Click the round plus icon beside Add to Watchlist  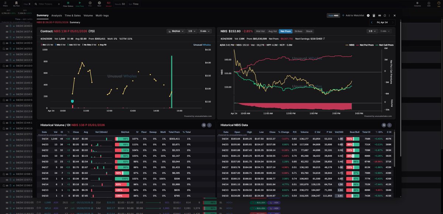368,15
